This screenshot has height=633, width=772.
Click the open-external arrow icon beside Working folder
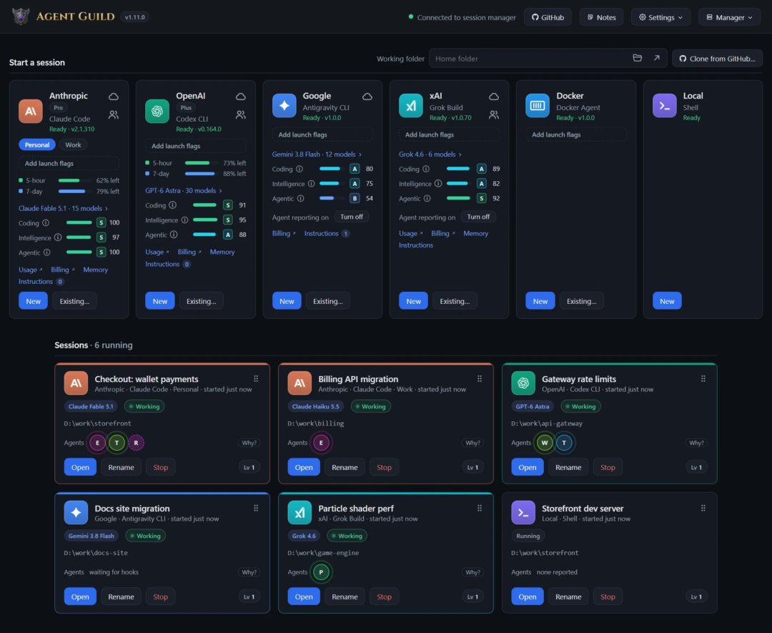(656, 58)
